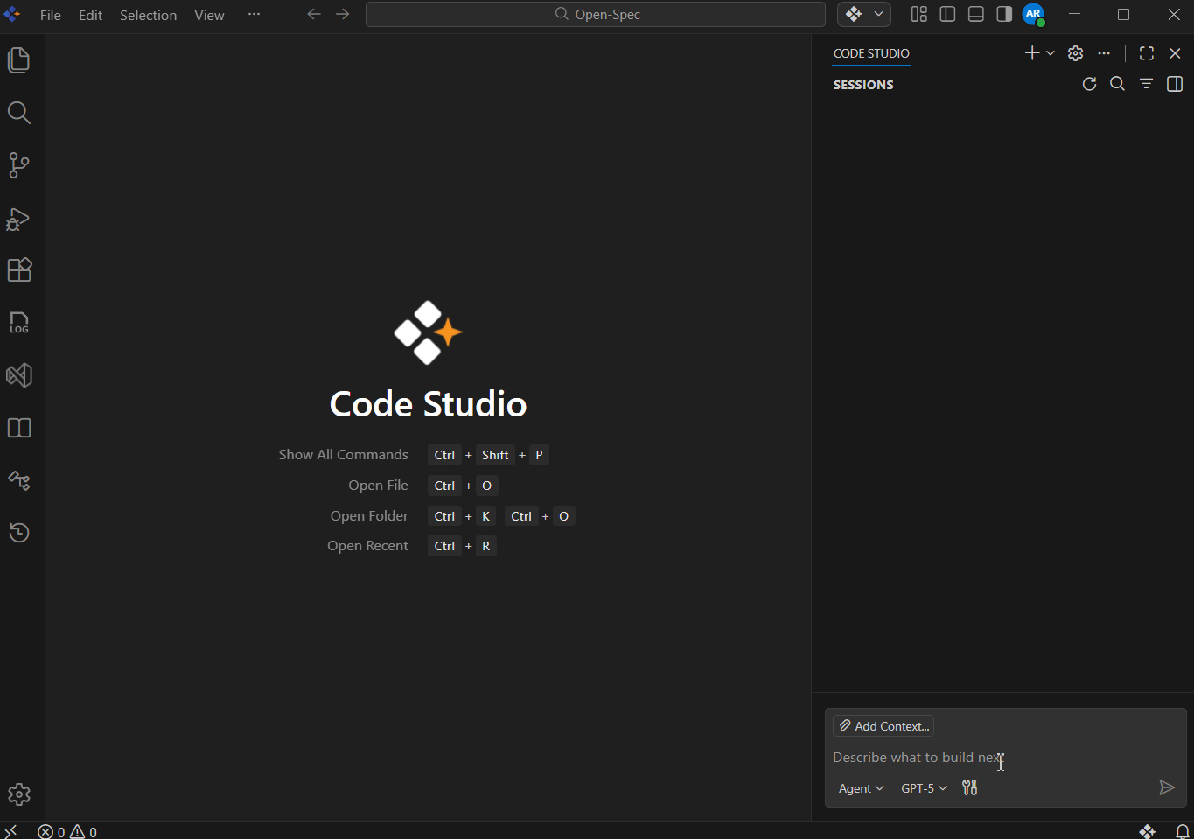This screenshot has width=1194, height=839.
Task: Open the Search view in activity bar
Action: coord(19,113)
